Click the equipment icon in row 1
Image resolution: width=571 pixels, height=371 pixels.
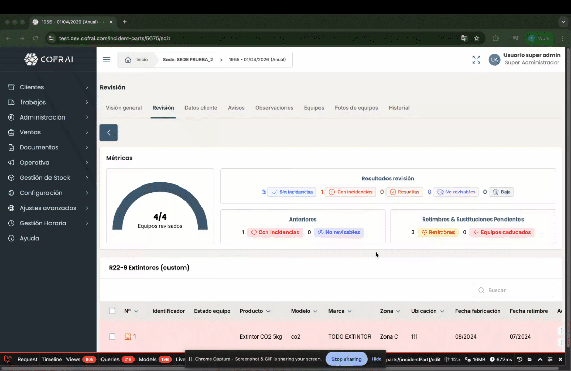coord(128,336)
